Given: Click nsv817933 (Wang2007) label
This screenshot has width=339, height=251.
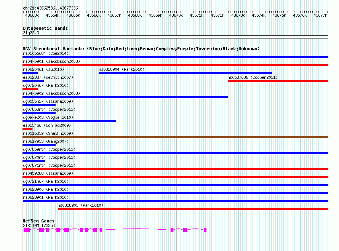Looking at the screenshot, I should click(x=46, y=141).
